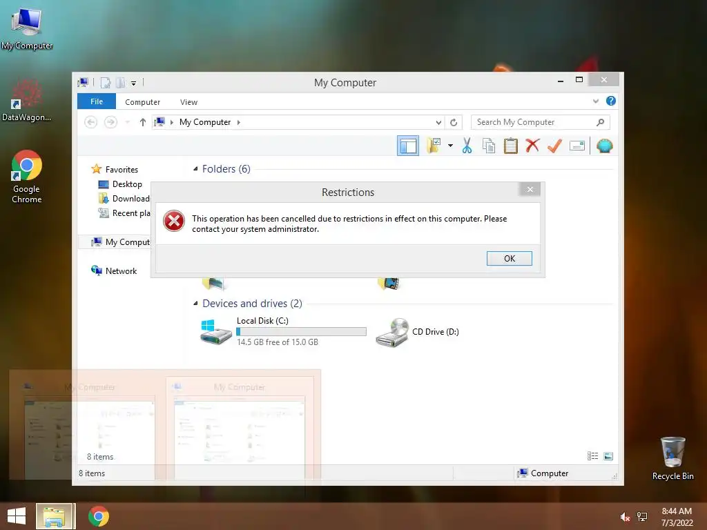Expand the ribbon with chevron arrow
This screenshot has height=530, width=707.
[596, 101]
